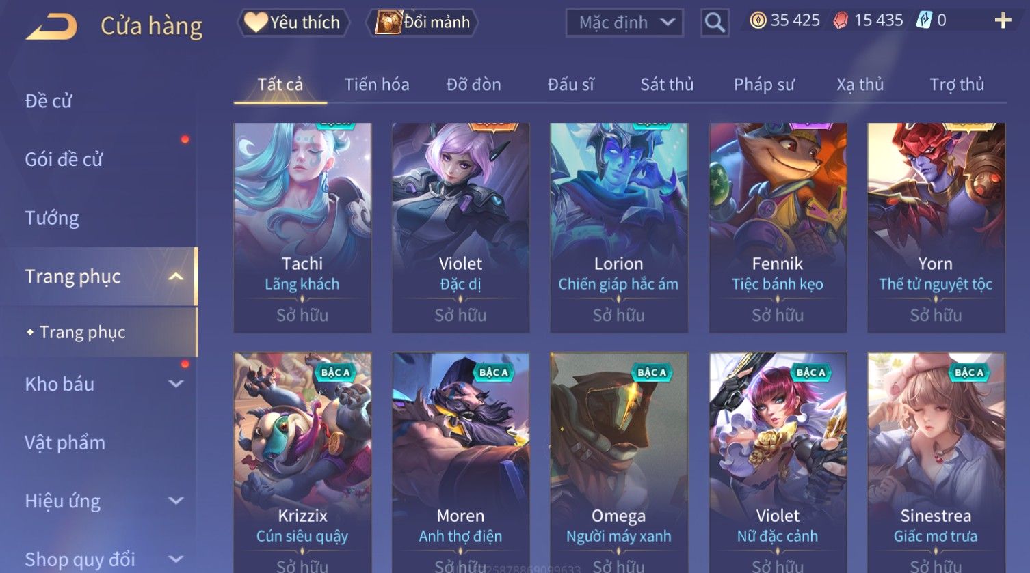Tap the blue voucher currency icon

924,20
